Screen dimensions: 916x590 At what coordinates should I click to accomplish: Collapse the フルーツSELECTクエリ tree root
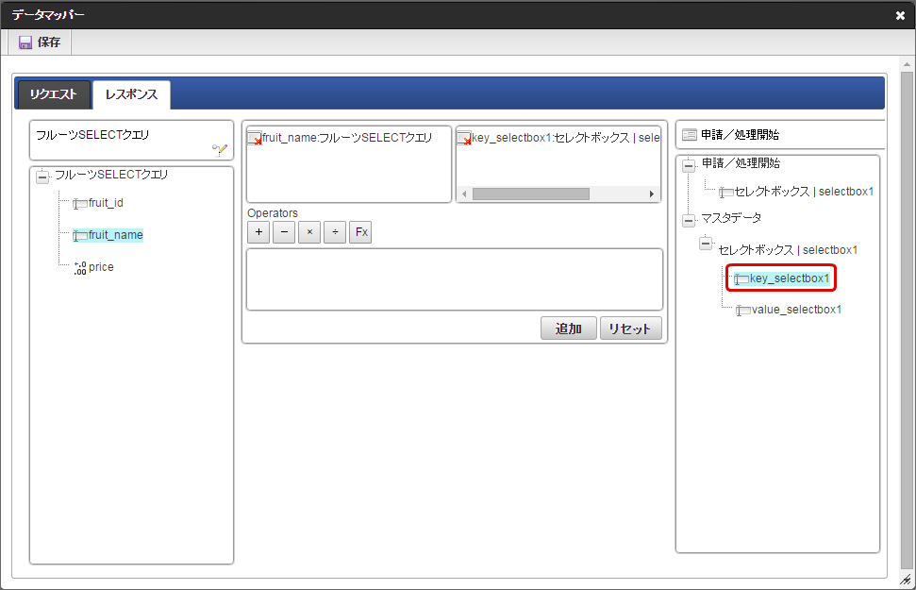pos(42,176)
